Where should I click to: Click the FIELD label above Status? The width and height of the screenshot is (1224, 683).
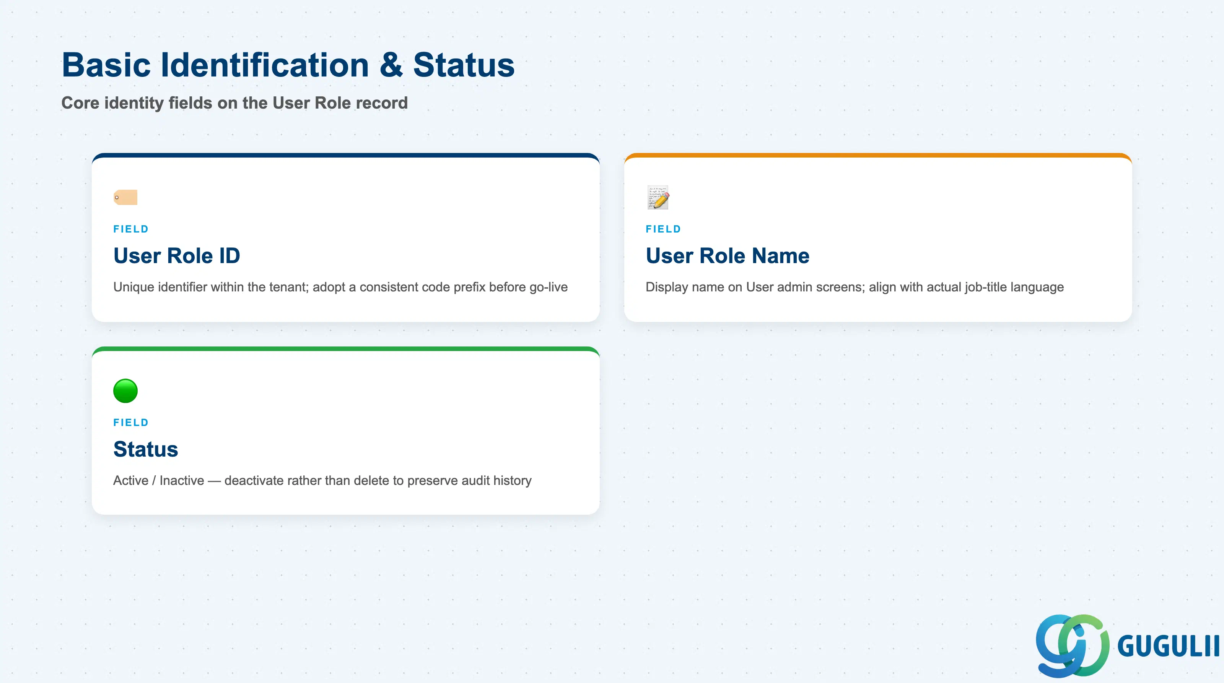tap(131, 422)
